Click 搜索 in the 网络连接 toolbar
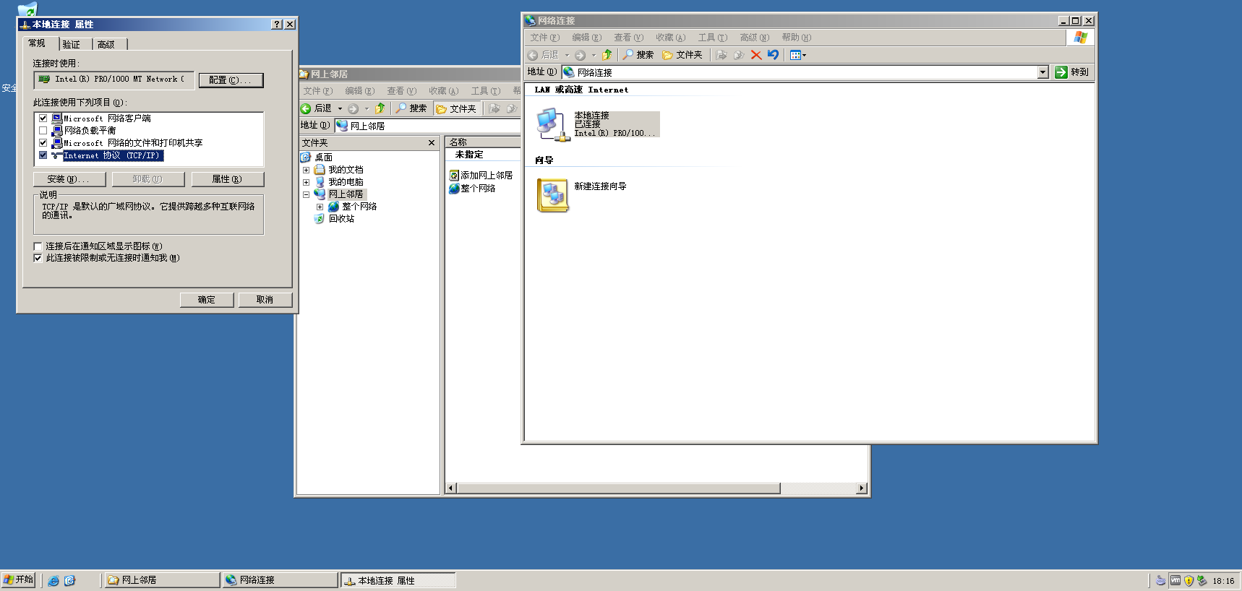The width and height of the screenshot is (1242, 591). pos(638,55)
